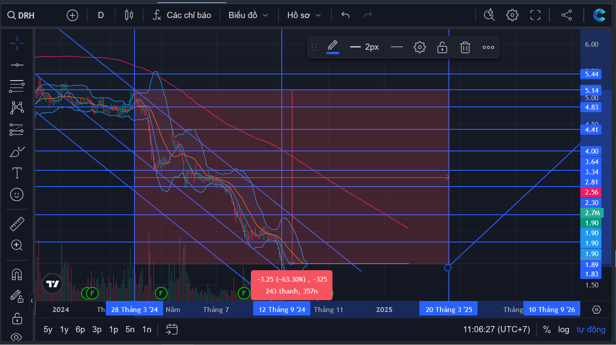Open chart settings gear in top bar

coord(512,15)
